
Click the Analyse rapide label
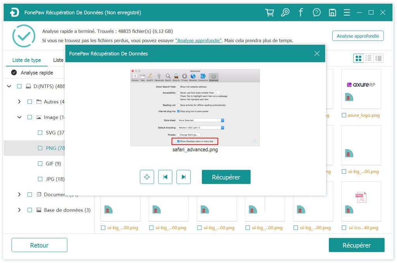tap(37, 73)
